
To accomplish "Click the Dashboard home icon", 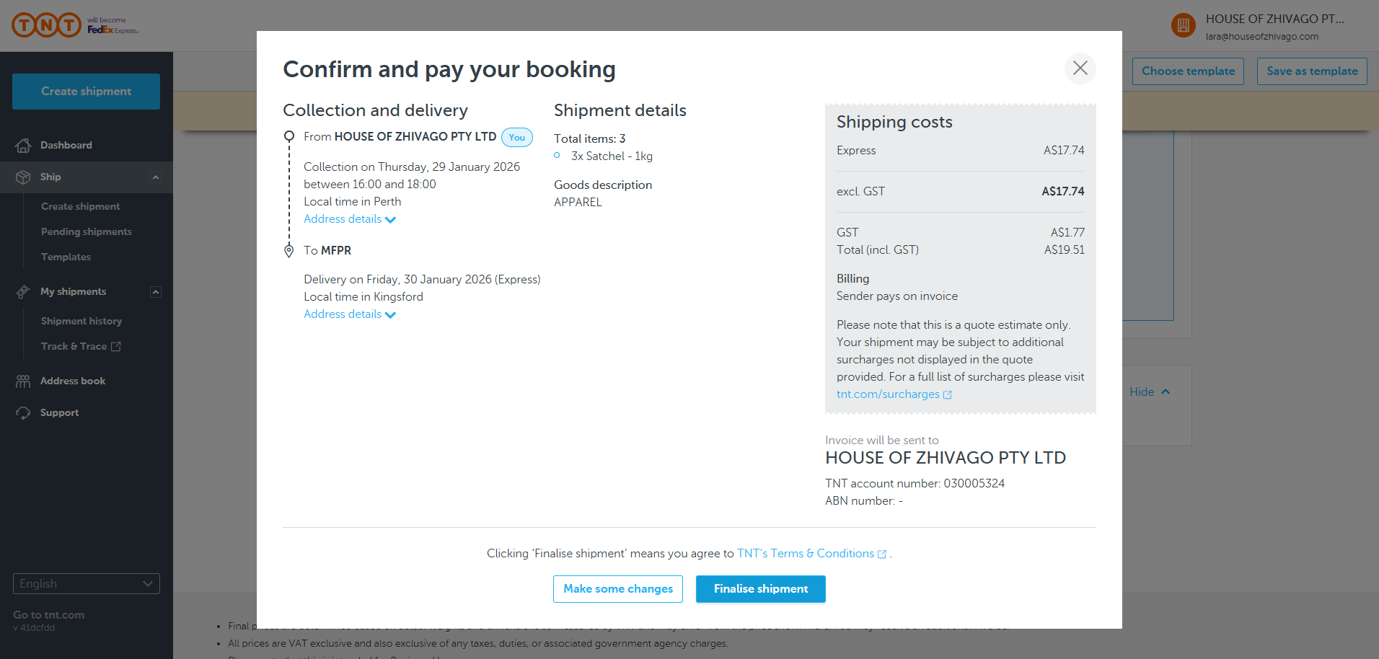I will pyautogui.click(x=23, y=146).
